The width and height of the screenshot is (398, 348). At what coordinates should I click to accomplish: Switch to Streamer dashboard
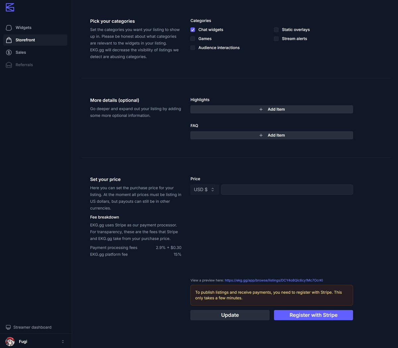click(x=29, y=327)
